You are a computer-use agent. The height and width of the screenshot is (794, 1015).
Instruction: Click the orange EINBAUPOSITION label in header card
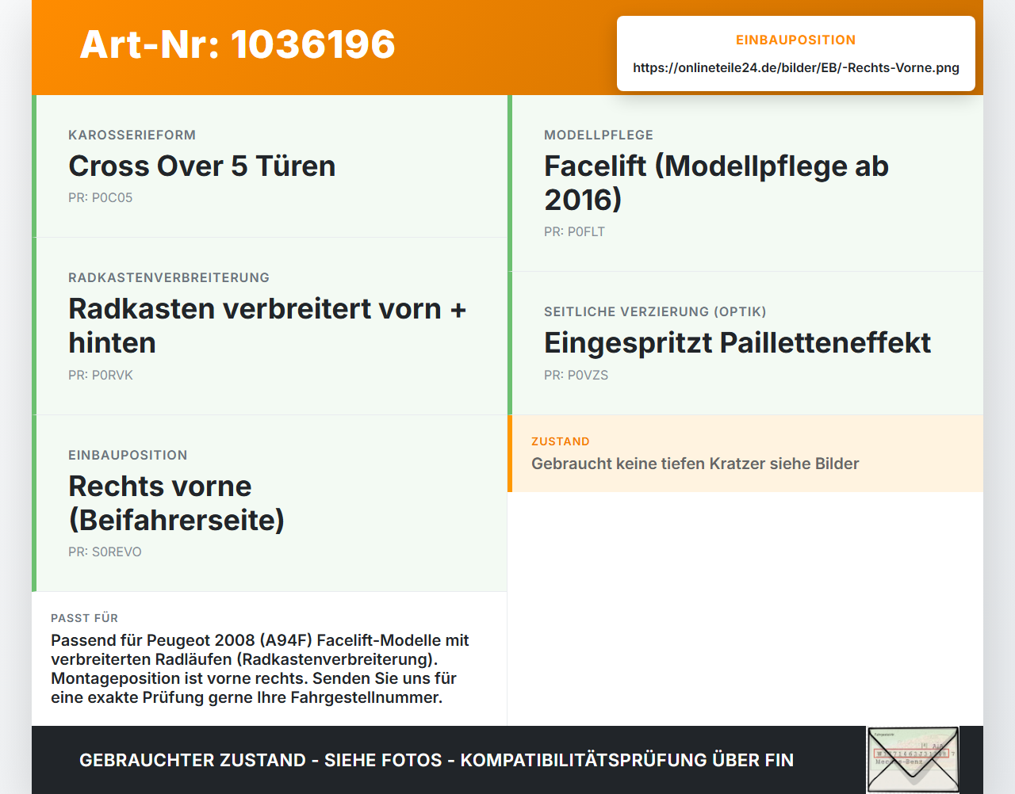click(796, 40)
